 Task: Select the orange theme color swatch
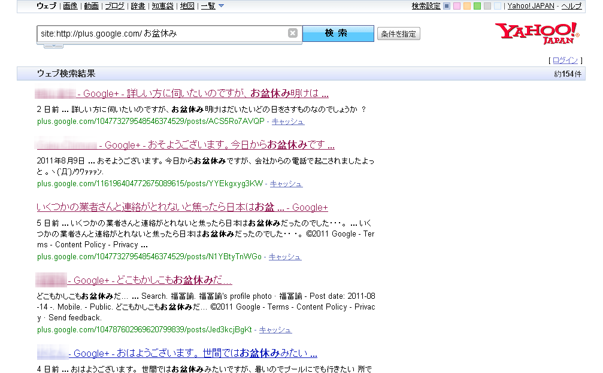tap(467, 6)
